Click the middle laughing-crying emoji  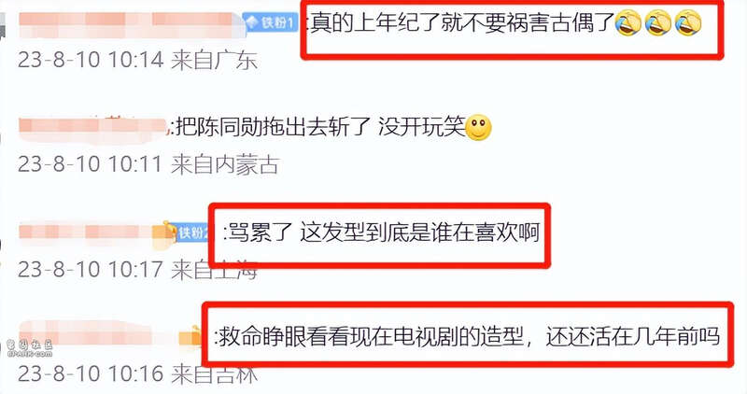pos(658,23)
